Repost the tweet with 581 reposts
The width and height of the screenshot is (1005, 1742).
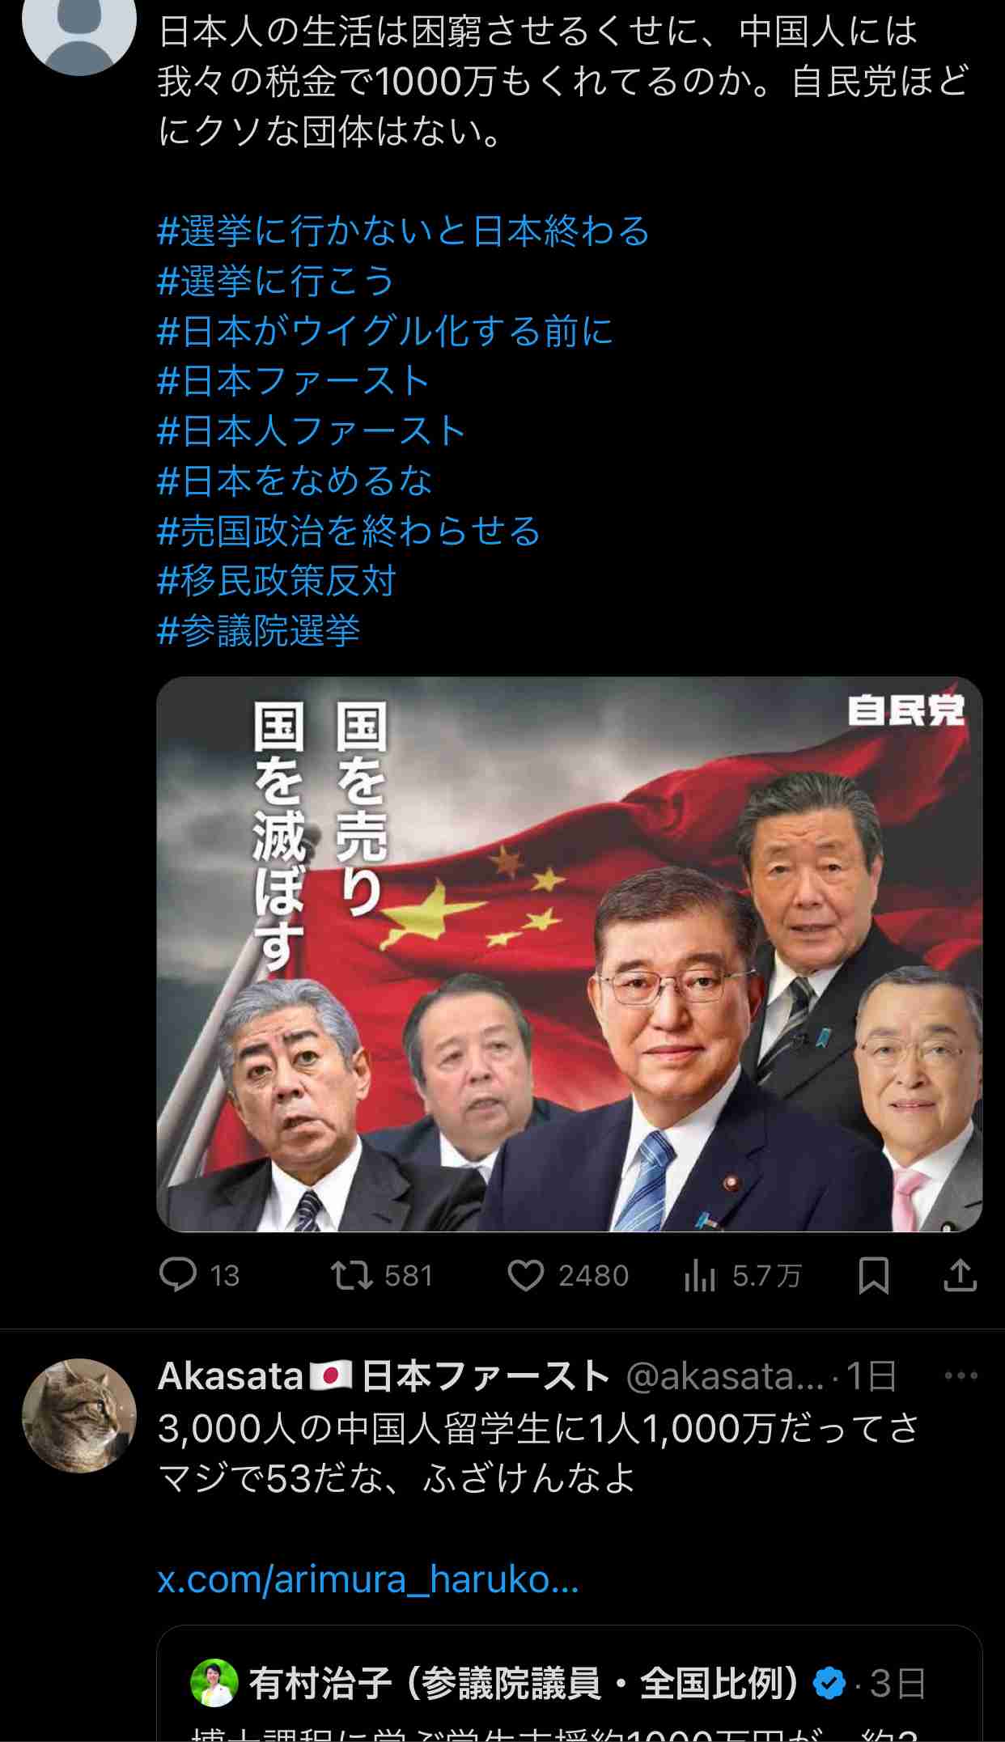(x=351, y=1275)
